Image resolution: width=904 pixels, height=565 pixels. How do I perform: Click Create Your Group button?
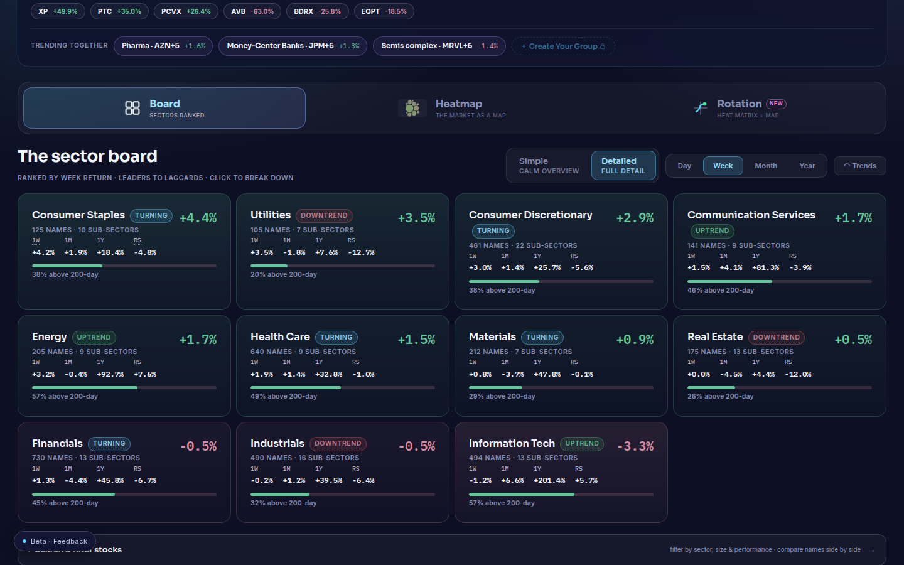[x=563, y=46]
